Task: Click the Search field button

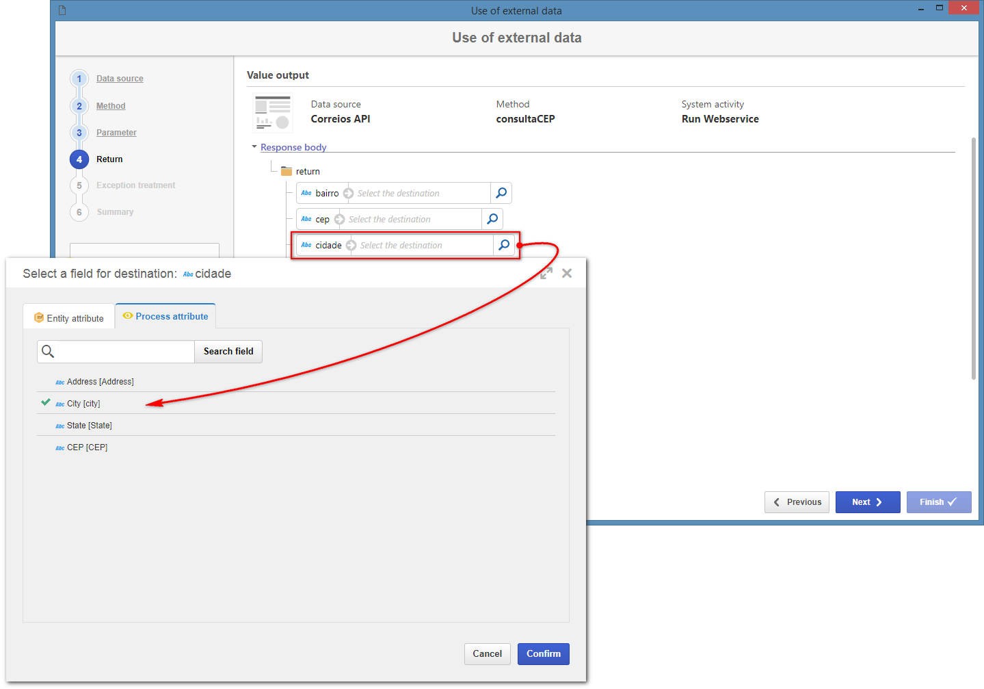Action: click(228, 351)
